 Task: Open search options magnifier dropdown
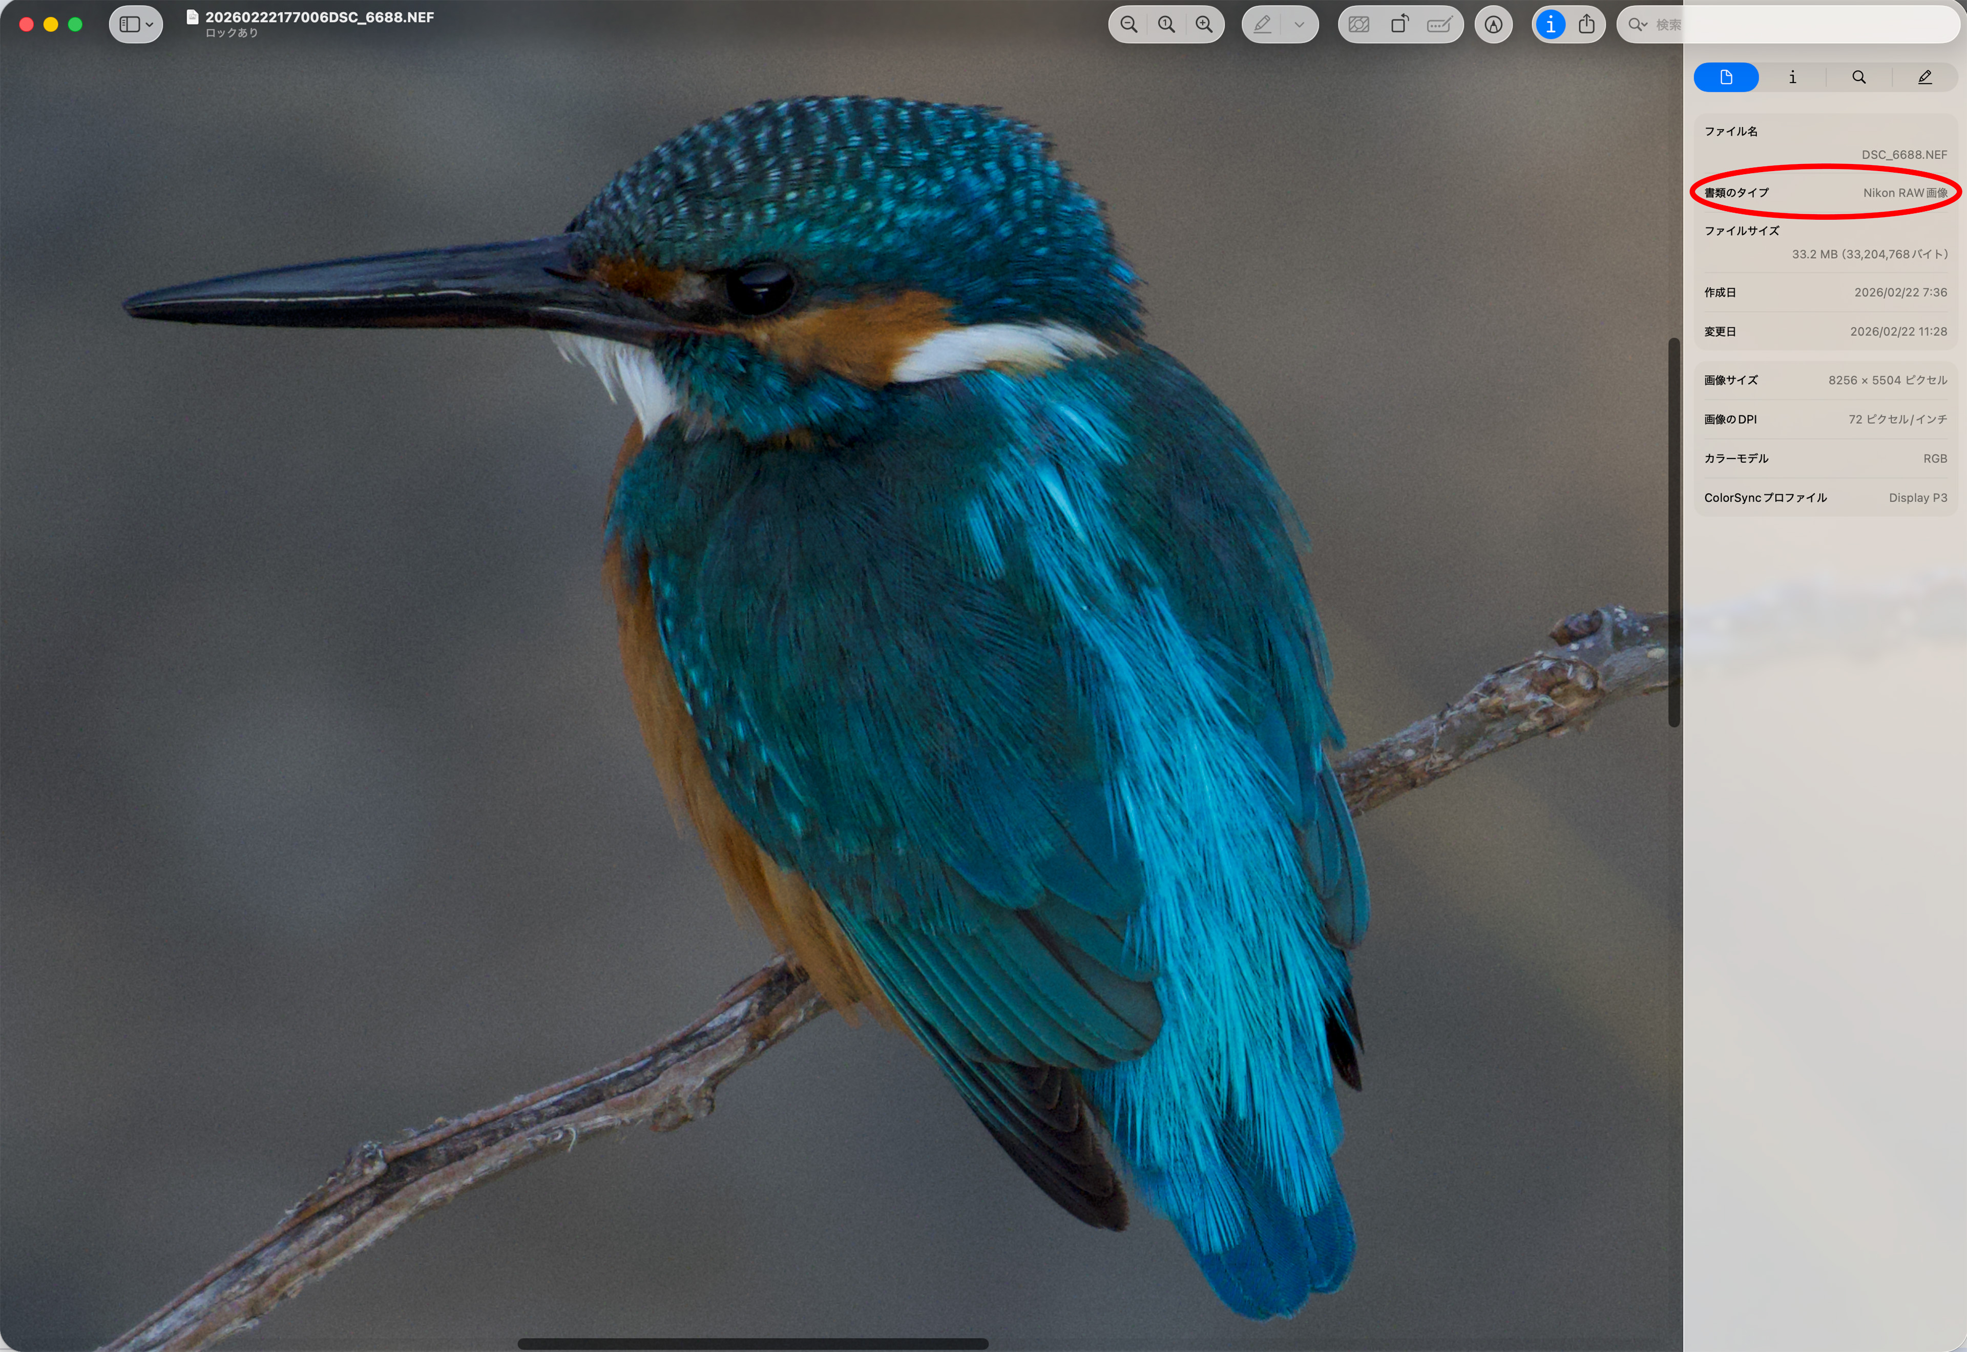point(1638,25)
